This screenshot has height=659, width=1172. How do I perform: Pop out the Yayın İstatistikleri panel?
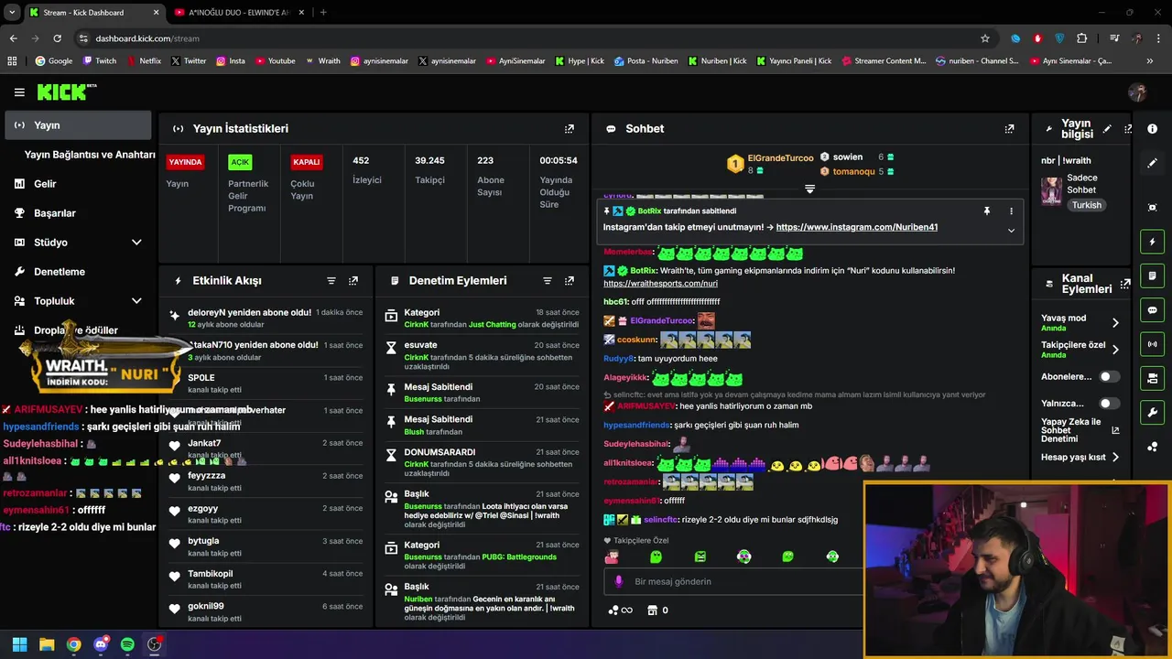(570, 129)
